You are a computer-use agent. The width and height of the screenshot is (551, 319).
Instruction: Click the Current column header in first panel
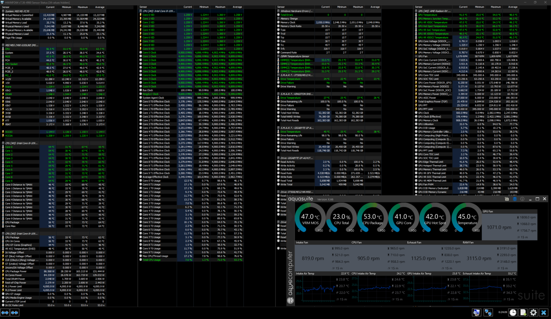(50, 7)
